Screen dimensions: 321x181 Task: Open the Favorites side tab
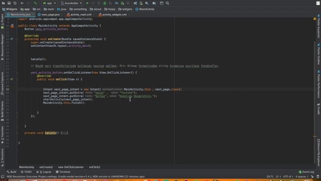coord(2,135)
